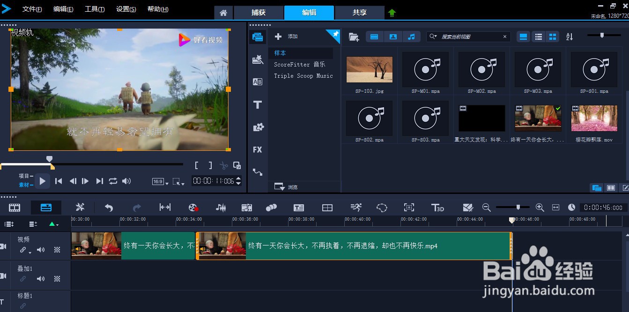Fit project in timeline window
The image size is (629, 312).
click(x=555, y=208)
